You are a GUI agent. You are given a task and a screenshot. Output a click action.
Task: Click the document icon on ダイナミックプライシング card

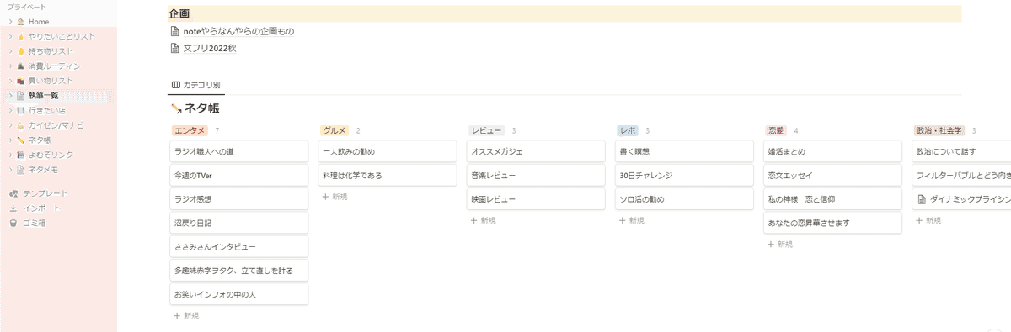click(x=923, y=199)
